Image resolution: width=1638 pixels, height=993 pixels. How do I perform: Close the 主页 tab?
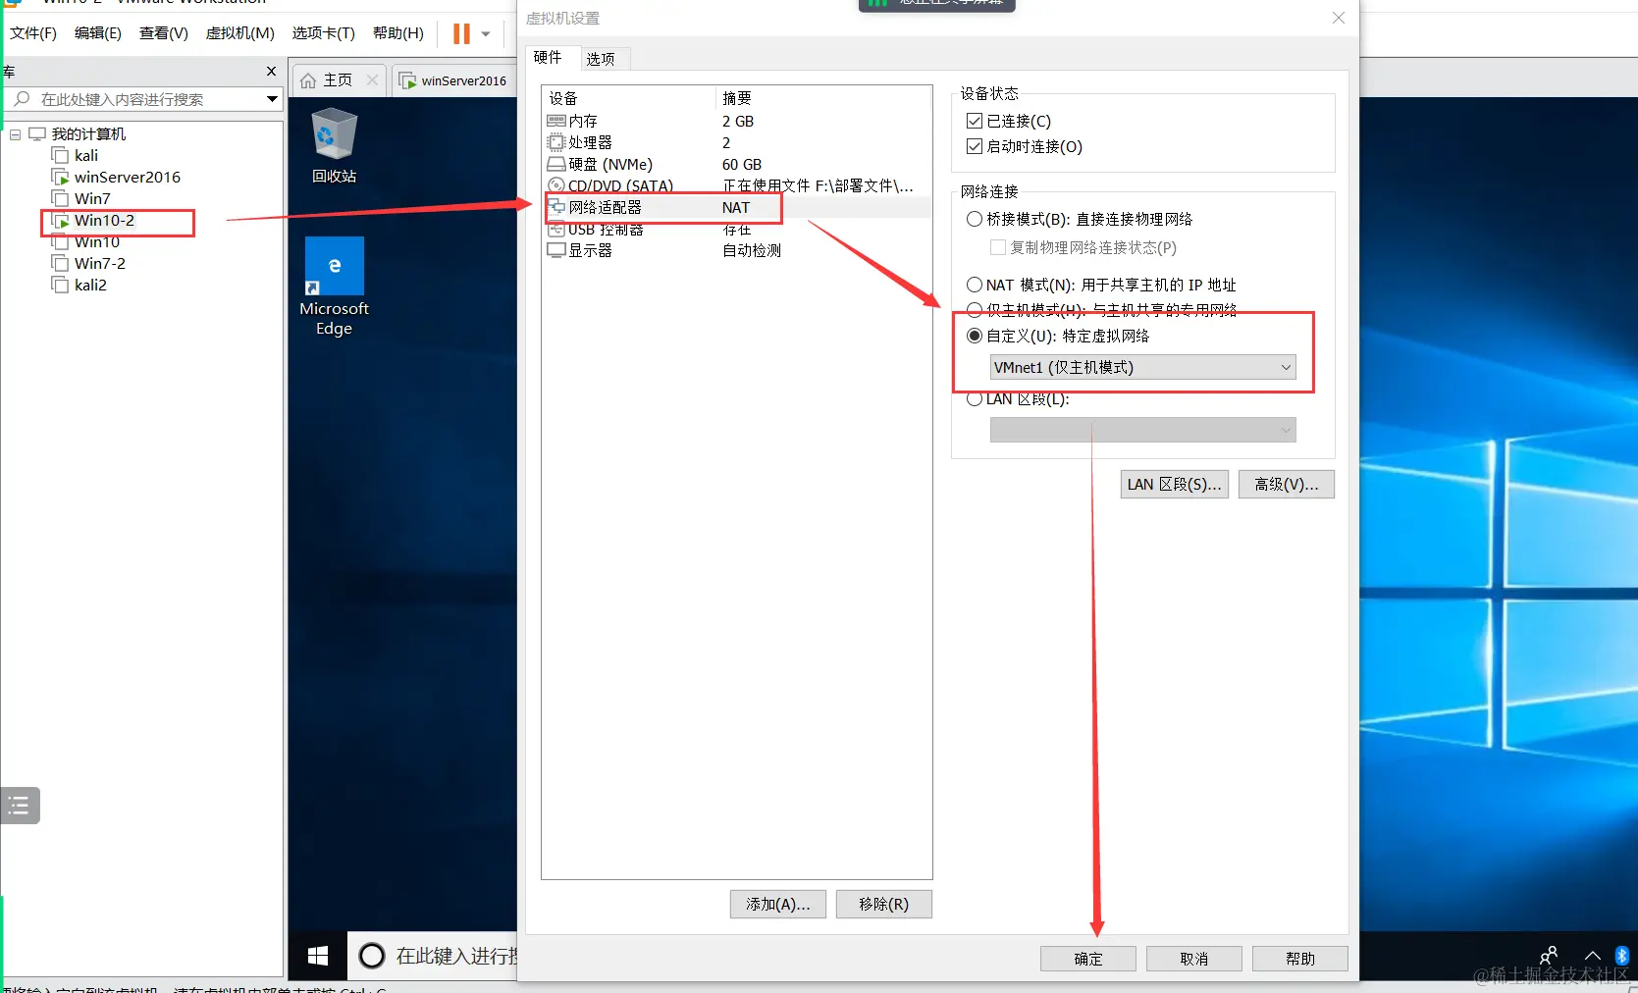pyautogui.click(x=373, y=80)
